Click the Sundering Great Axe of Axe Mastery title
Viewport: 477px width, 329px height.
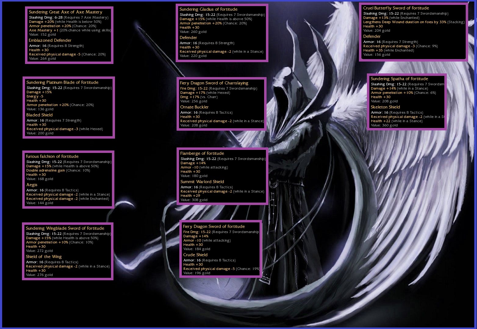[65, 12]
